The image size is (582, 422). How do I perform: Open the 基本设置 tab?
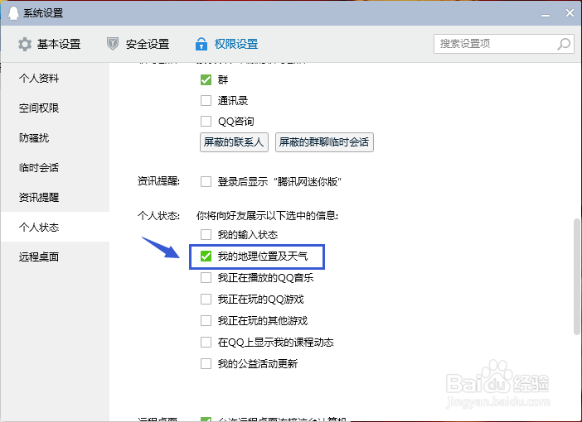pyautogui.click(x=50, y=44)
